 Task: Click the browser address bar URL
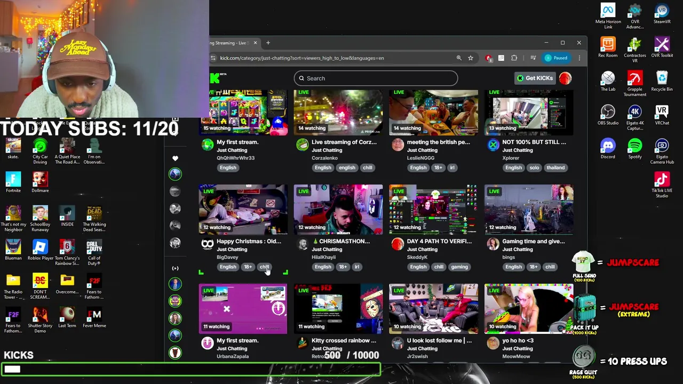tap(301, 58)
